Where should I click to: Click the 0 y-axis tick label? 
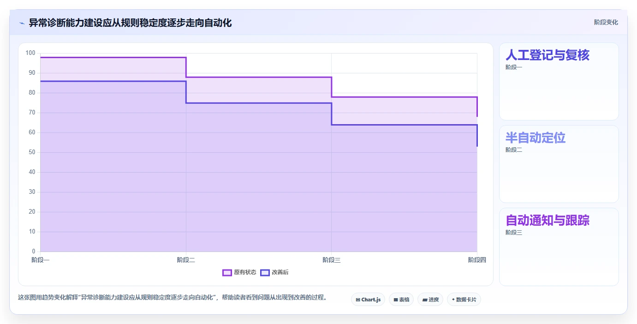[33, 252]
